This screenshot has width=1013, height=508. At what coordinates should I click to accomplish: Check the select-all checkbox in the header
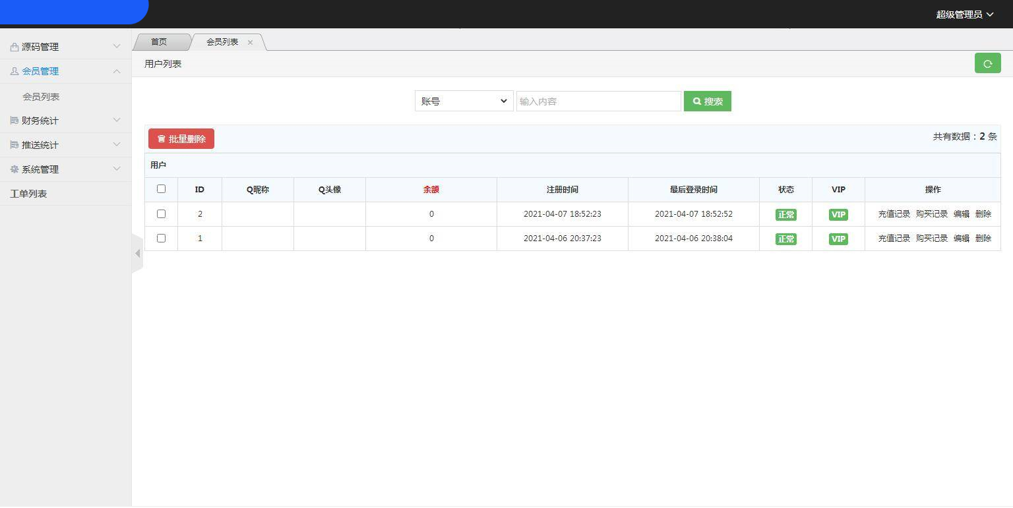click(161, 189)
